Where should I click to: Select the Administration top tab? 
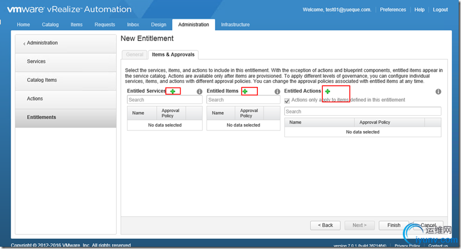tap(194, 25)
